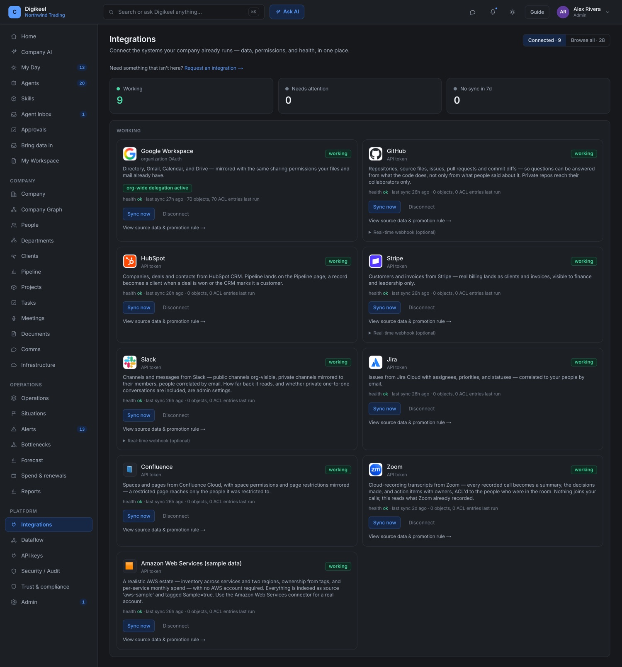Open Agent Inbox in the sidebar
The image size is (622, 667).
click(x=49, y=114)
